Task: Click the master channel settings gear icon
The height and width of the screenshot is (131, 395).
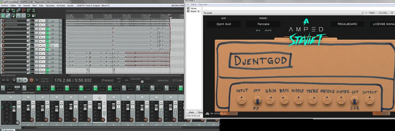Action: click(18, 122)
